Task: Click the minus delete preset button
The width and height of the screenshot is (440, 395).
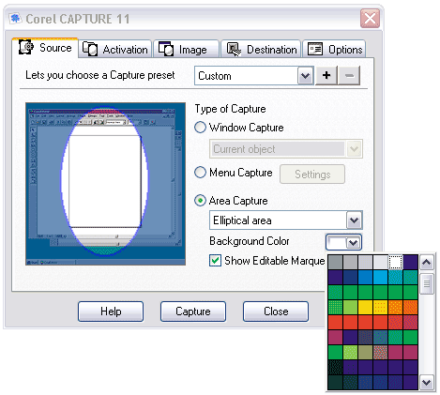Action: (349, 75)
